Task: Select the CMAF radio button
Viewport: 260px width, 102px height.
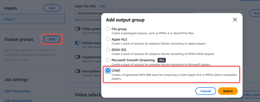Action: coord(108,71)
